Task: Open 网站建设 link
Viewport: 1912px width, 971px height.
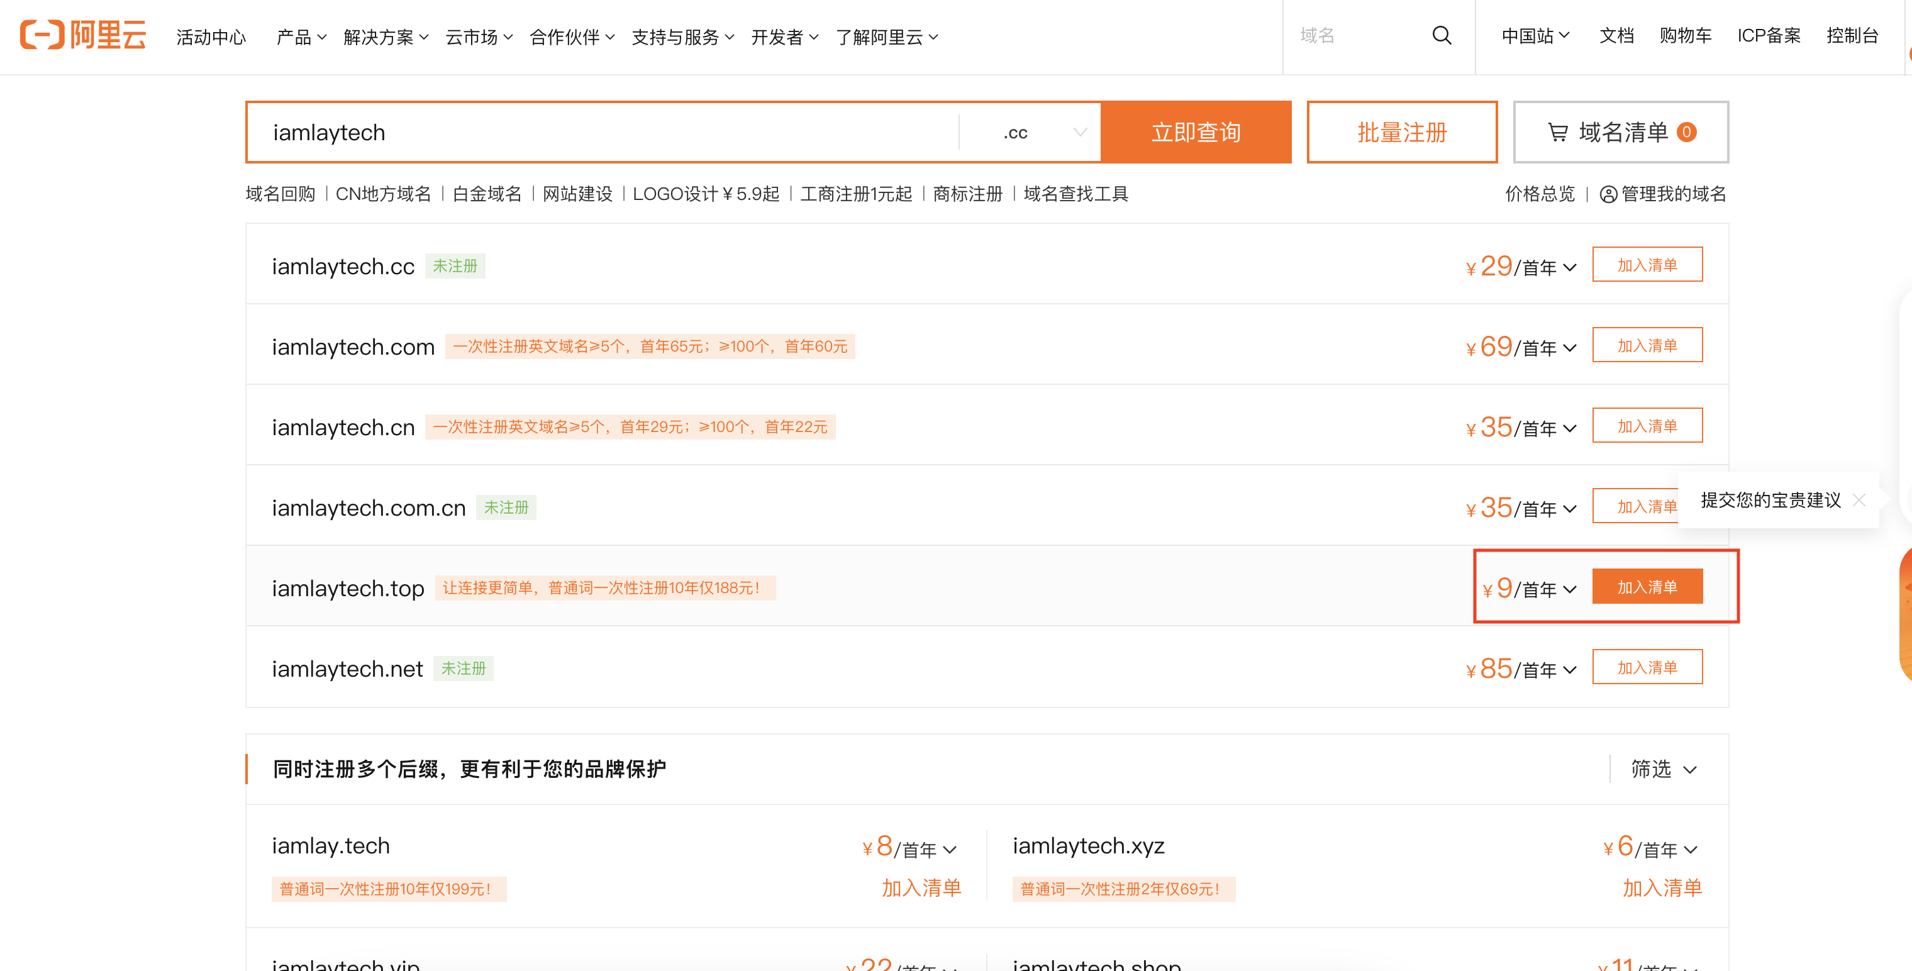Action: tap(577, 194)
